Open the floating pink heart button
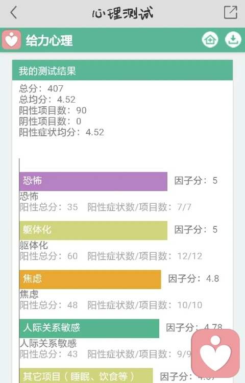This screenshot has width=245, height=383. [x=215, y=353]
